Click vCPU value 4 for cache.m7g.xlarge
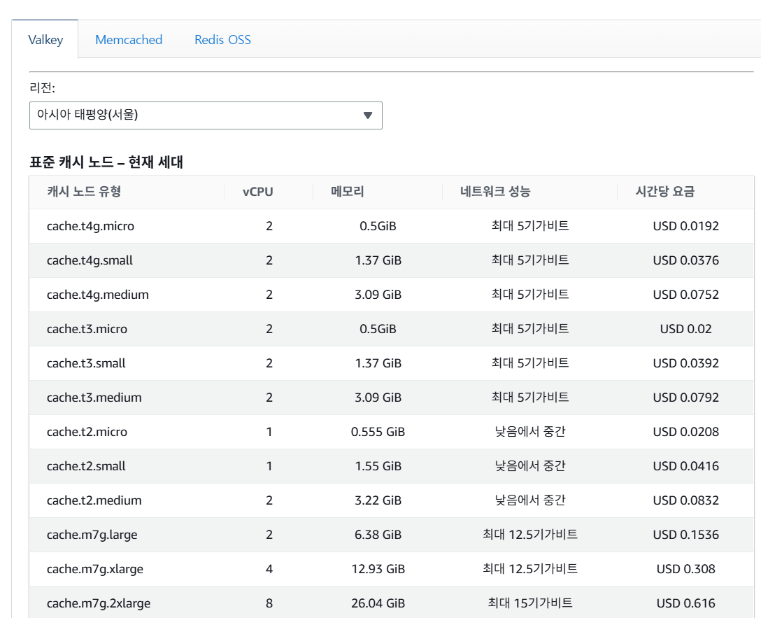 click(269, 570)
